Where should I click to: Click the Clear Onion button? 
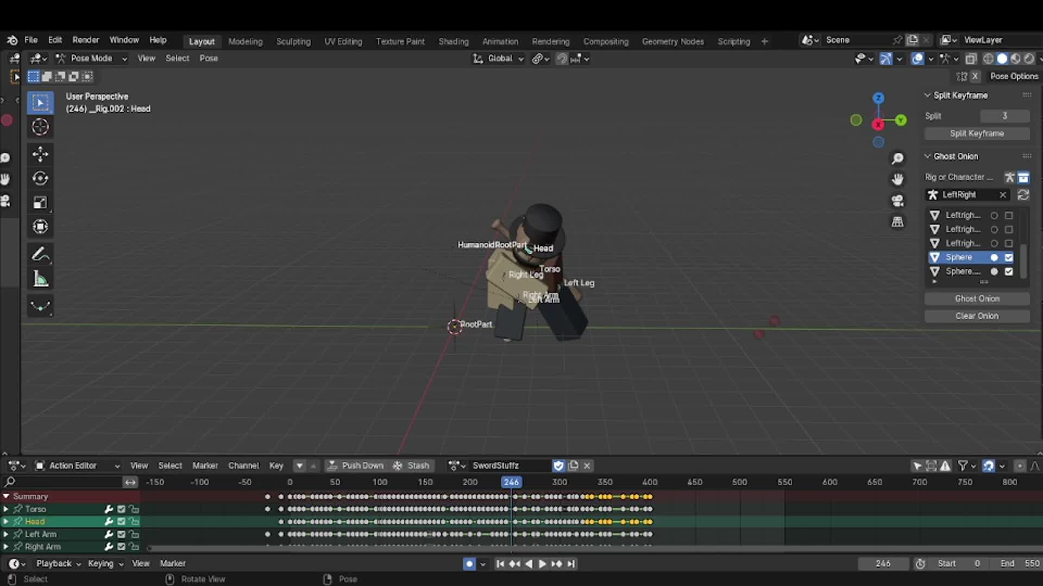click(977, 316)
